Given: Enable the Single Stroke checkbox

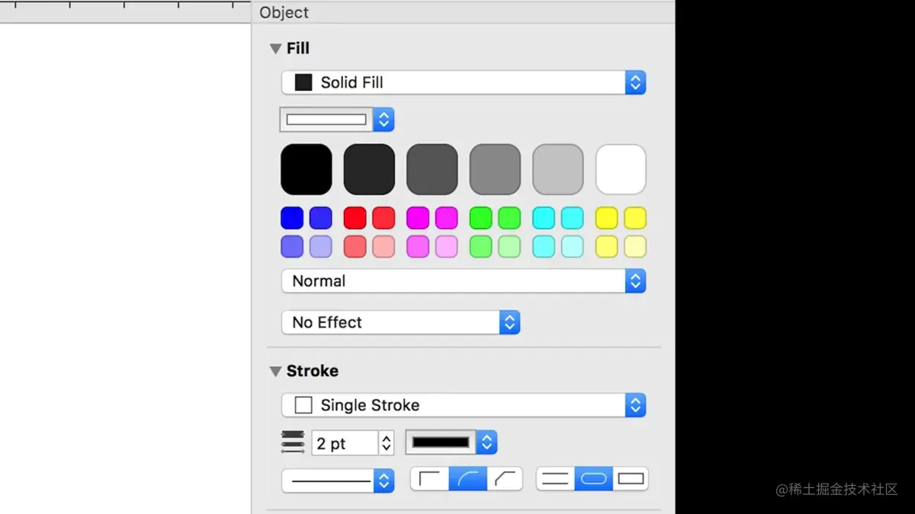Looking at the screenshot, I should click(x=303, y=405).
